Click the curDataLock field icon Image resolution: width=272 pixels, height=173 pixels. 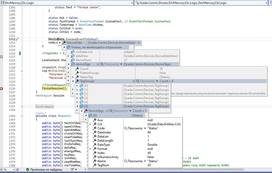(x=73, y=52)
